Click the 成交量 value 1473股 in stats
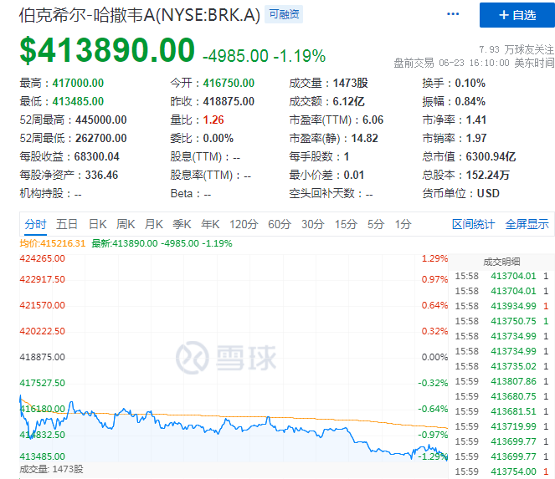The width and height of the screenshot is (555, 479). (351, 83)
